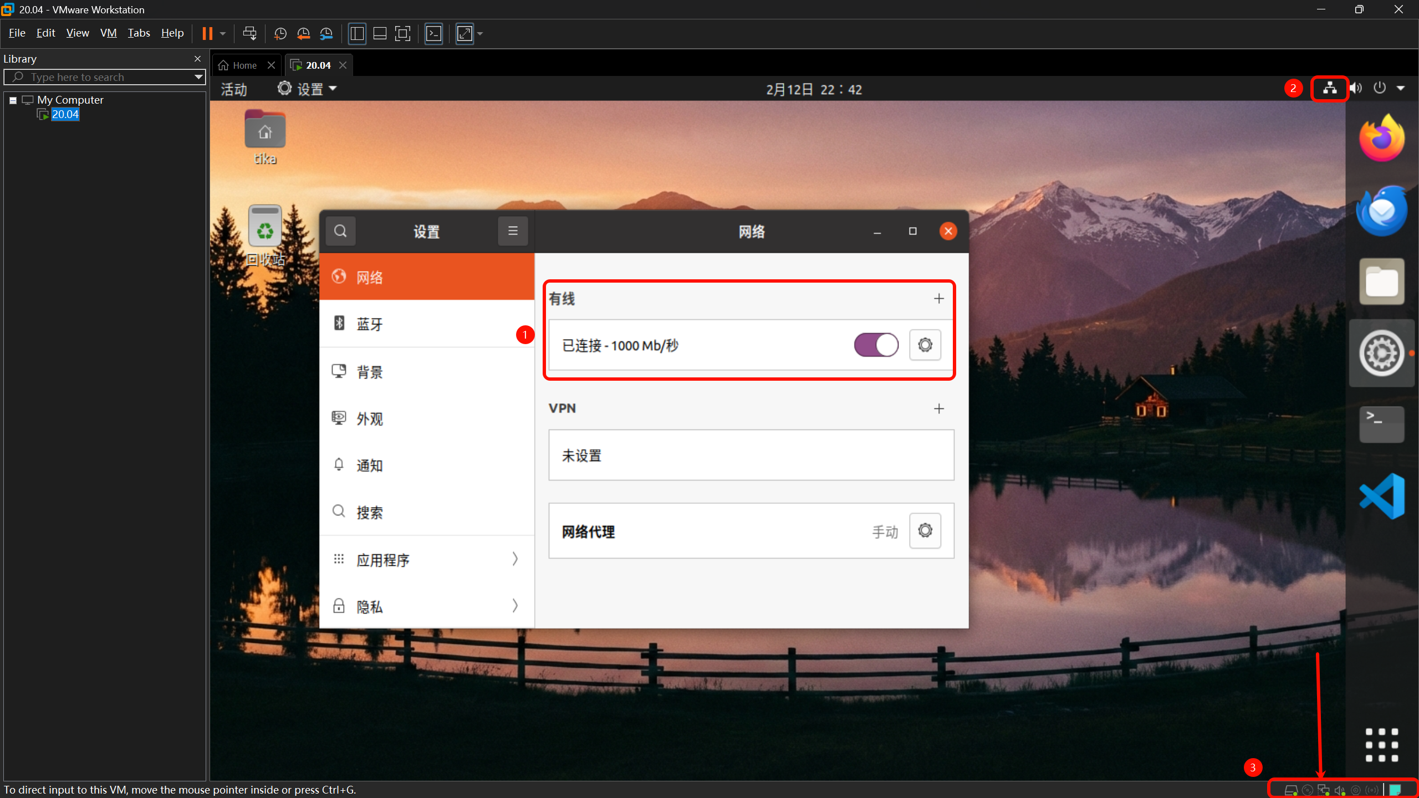The height and width of the screenshot is (798, 1419).
Task: Open the Library search dropdown arrow
Action: click(198, 76)
